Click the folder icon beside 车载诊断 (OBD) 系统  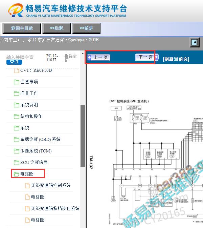click(16, 140)
